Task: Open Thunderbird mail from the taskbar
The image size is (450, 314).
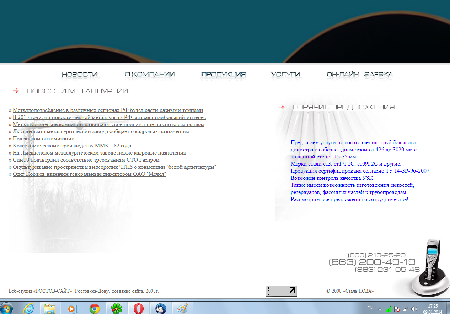Action: (160, 308)
